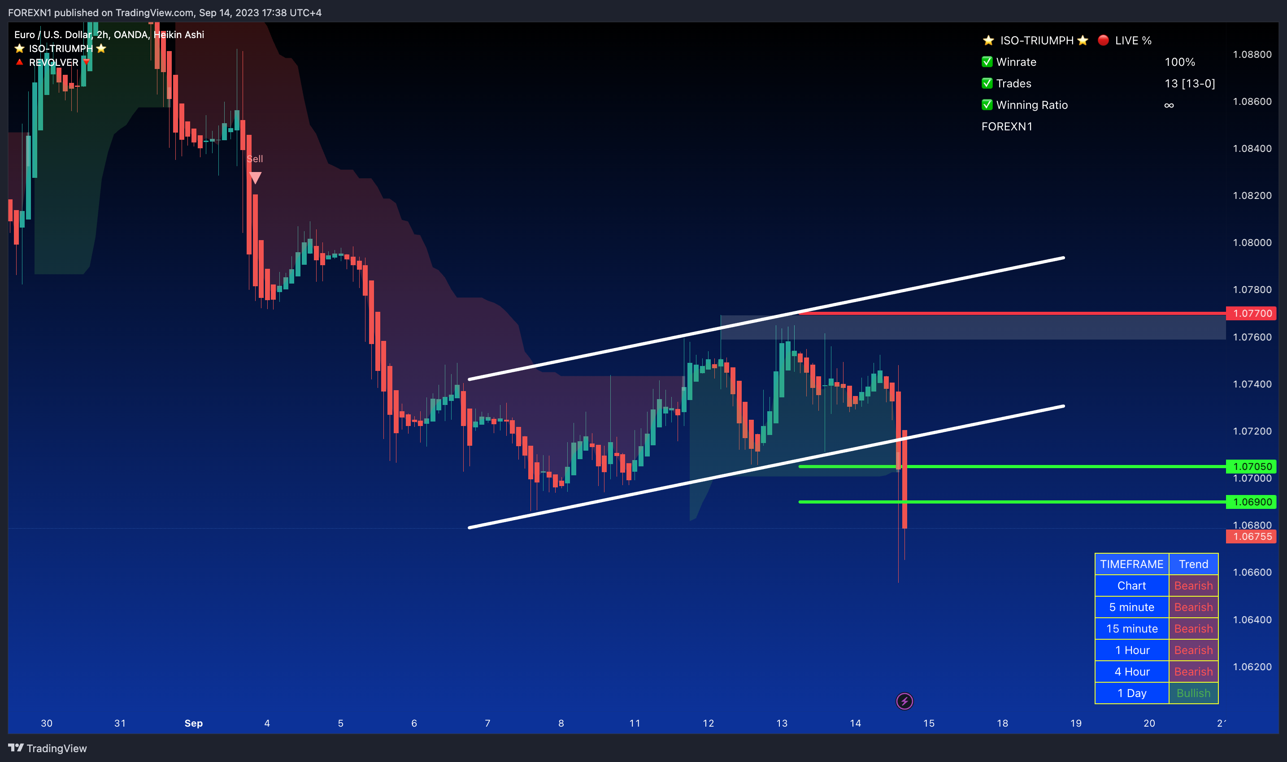Click the grey supply zone rectangle
This screenshot has width=1287, height=762.
pos(973,327)
